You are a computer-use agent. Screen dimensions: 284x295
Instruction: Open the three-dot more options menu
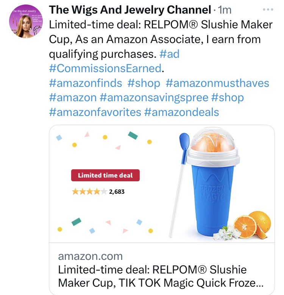point(268,9)
